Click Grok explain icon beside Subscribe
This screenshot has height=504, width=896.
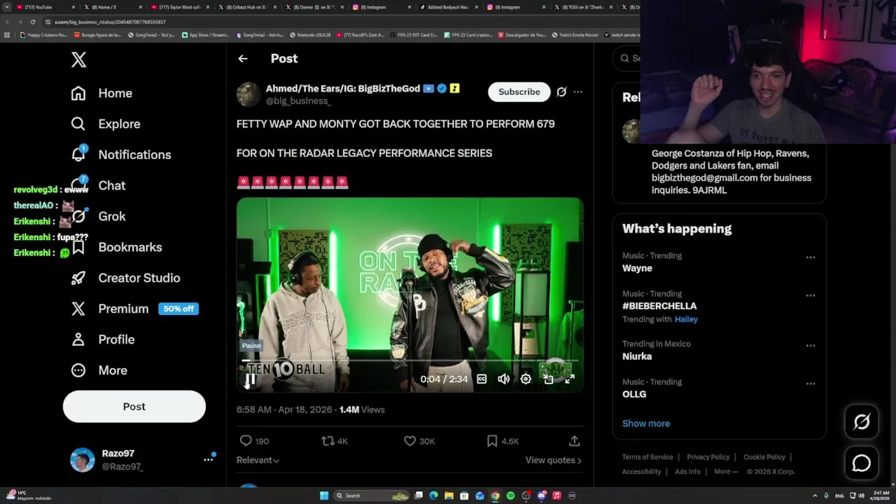[x=561, y=92]
